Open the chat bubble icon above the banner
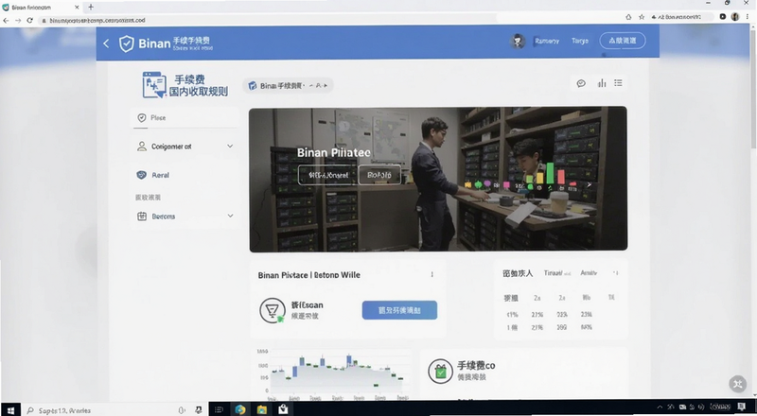Viewport: 757px width, 416px height. (581, 83)
